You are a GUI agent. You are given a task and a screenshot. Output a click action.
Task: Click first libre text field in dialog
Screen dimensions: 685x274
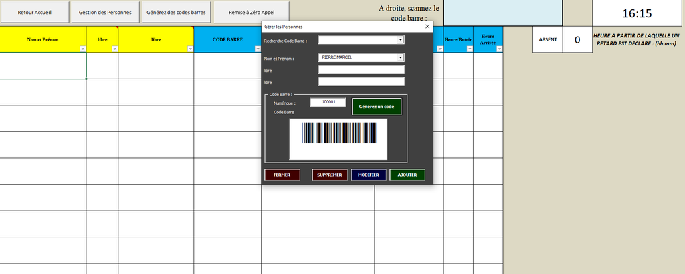click(x=361, y=70)
